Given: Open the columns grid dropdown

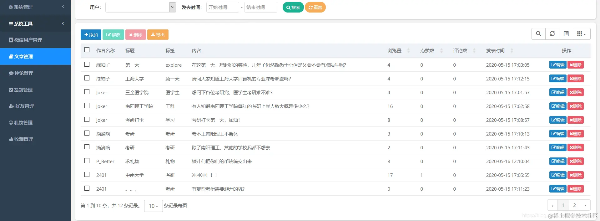Looking at the screenshot, I should click(582, 34).
